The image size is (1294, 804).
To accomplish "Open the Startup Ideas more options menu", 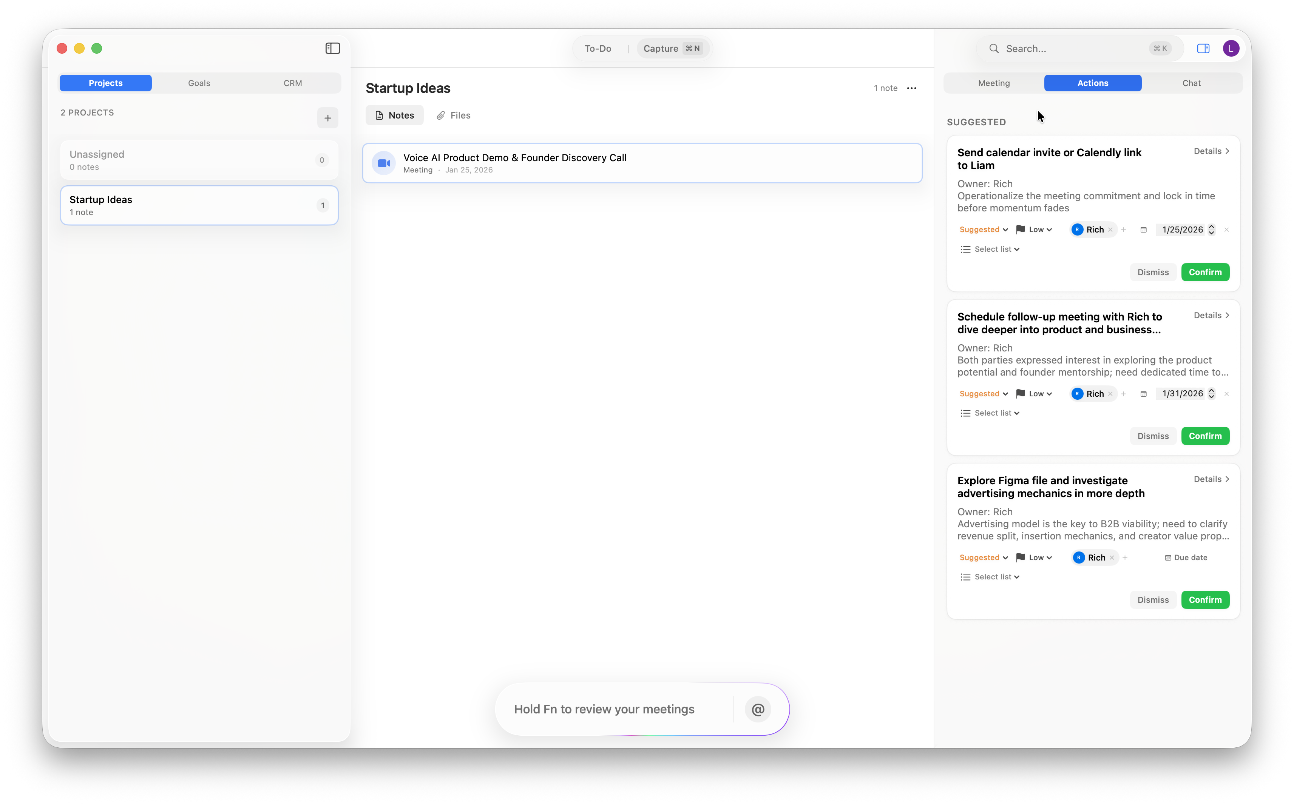I will tap(911, 88).
